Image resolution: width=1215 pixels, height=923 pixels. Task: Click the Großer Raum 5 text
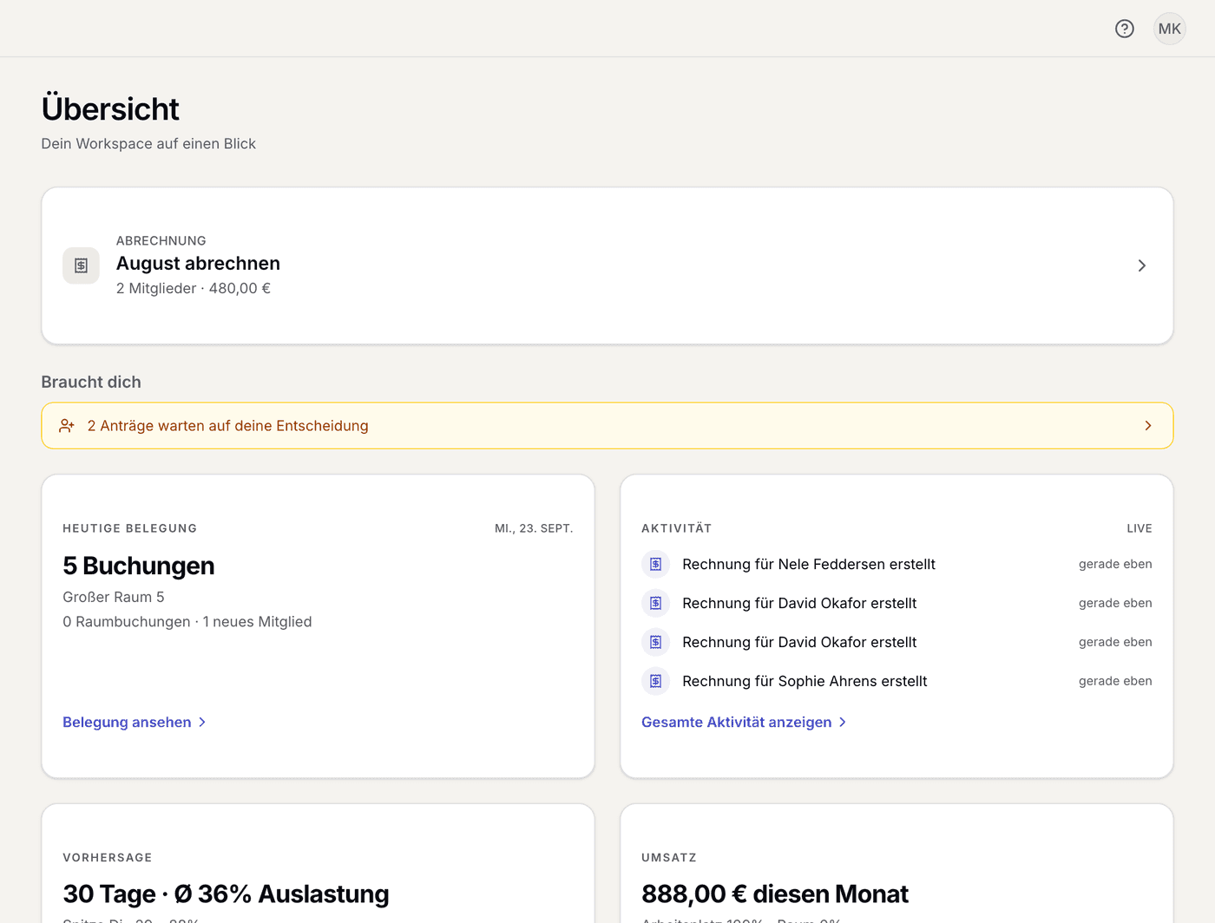[114, 597]
